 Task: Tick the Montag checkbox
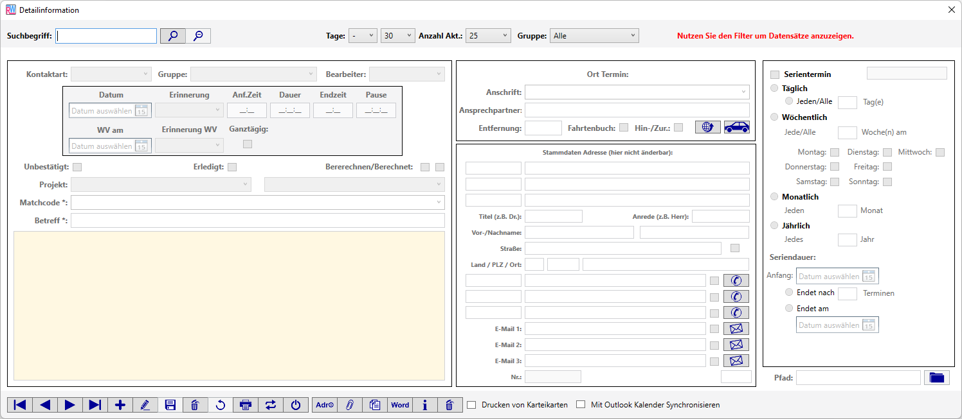click(835, 153)
